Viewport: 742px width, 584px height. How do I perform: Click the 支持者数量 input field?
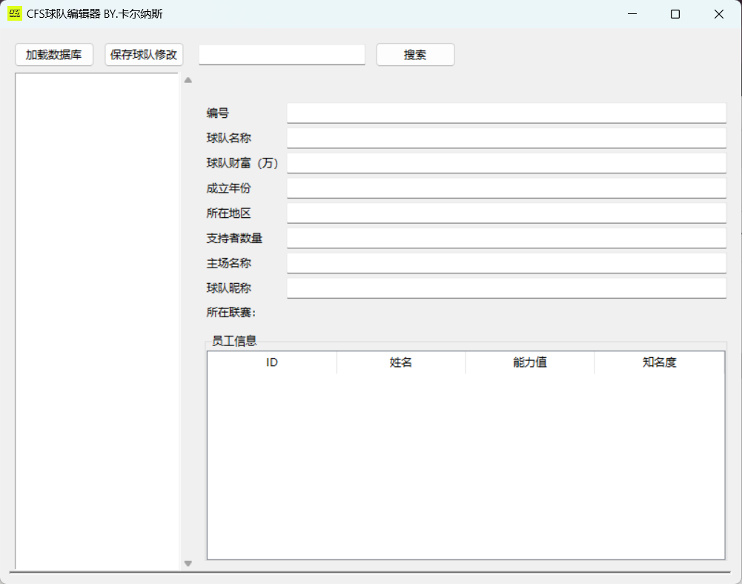(x=506, y=238)
